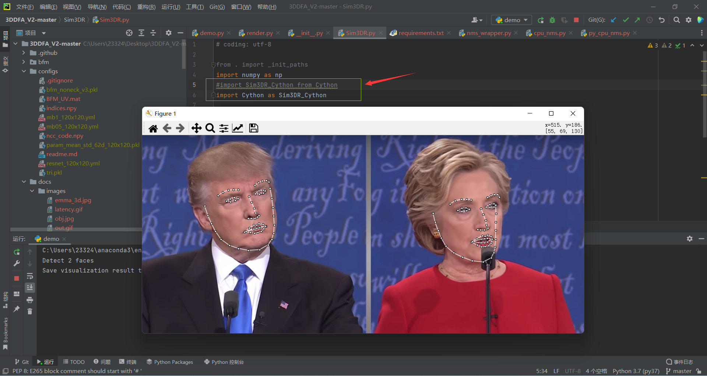Show Git history clock icon

click(x=650, y=20)
